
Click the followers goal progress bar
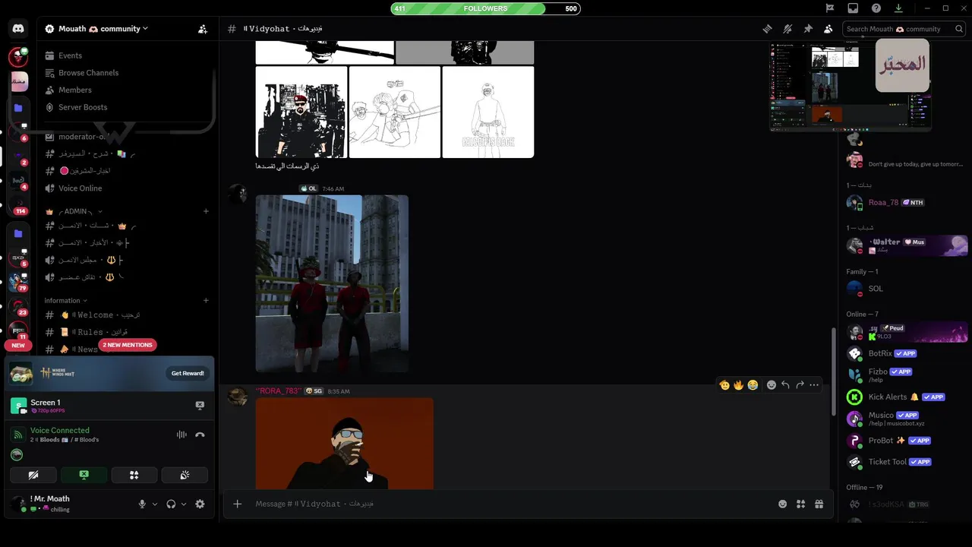(x=486, y=8)
